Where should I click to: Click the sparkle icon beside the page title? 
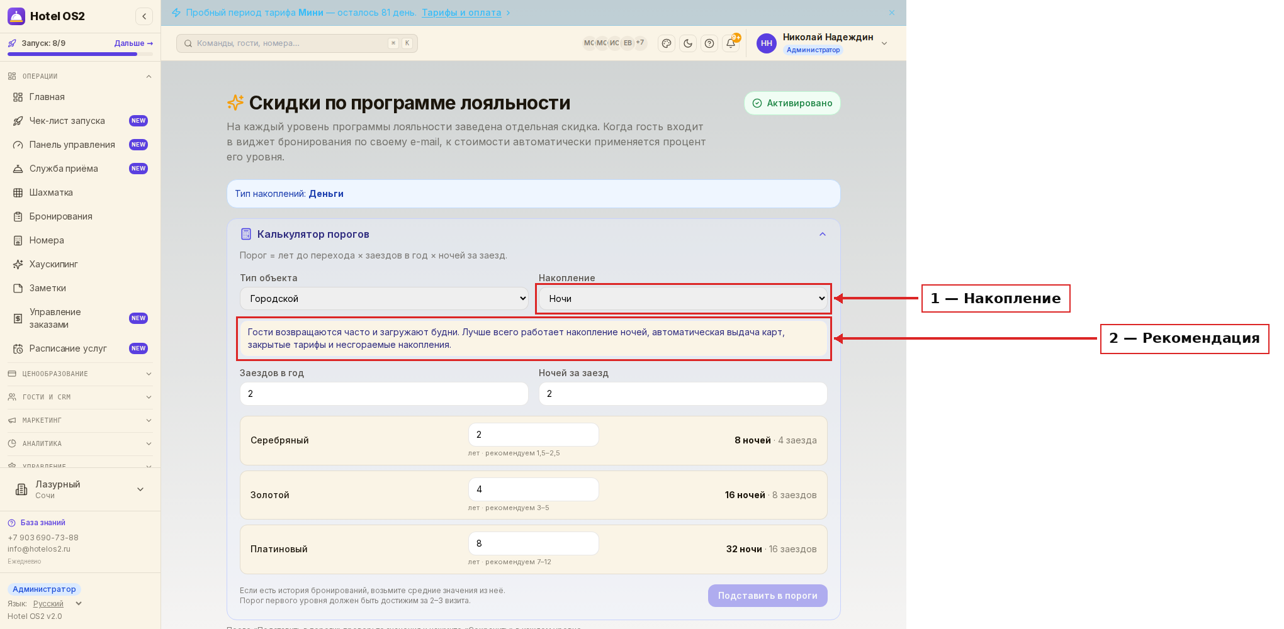pyautogui.click(x=235, y=103)
